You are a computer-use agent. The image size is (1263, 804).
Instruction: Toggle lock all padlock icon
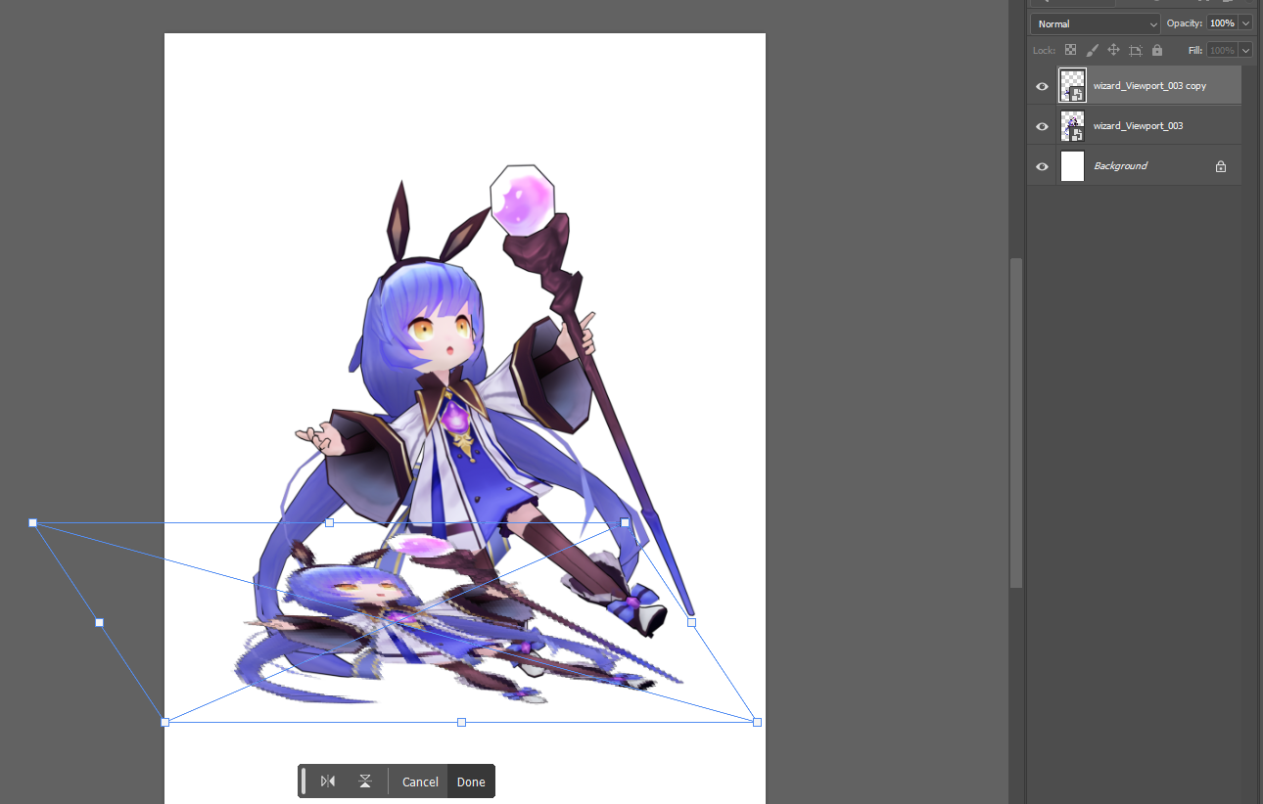[1157, 50]
